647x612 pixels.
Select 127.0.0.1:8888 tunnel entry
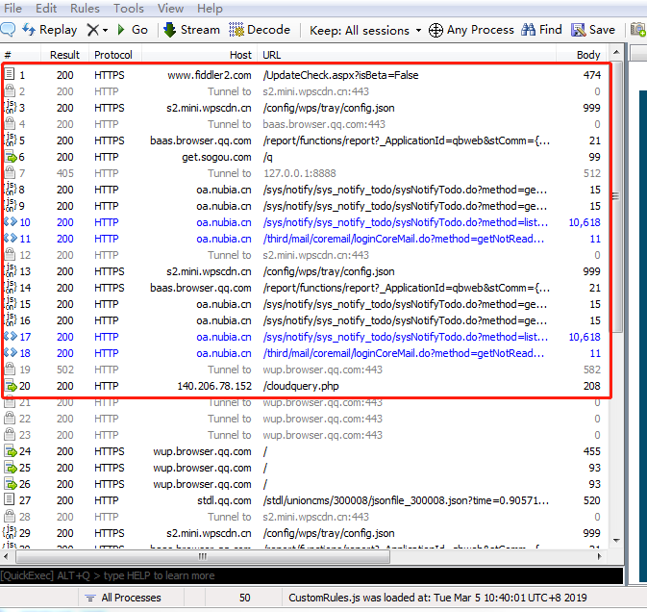click(x=300, y=173)
